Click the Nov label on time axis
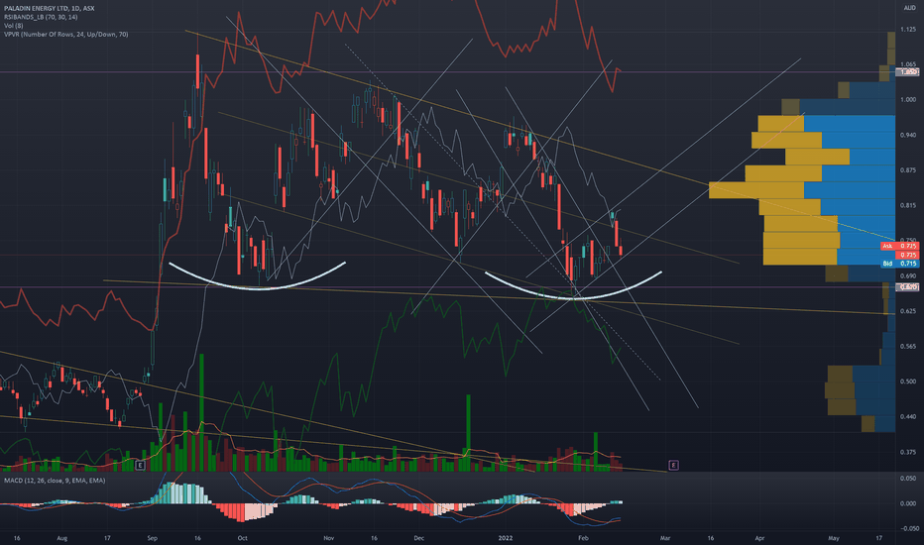The width and height of the screenshot is (924, 545). (329, 538)
